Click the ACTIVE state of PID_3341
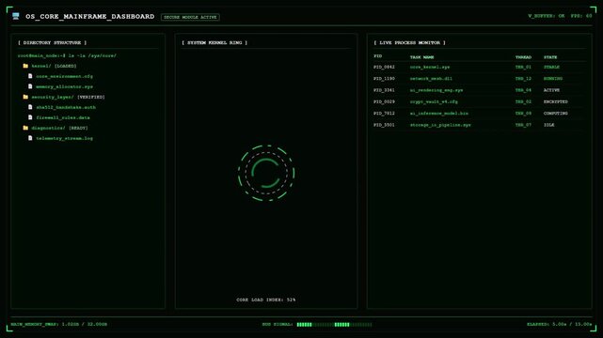Screen dimensions: 603x338 [551, 90]
